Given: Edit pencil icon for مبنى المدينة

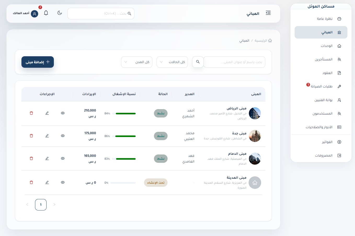Looking at the screenshot, I should click(x=47, y=182).
